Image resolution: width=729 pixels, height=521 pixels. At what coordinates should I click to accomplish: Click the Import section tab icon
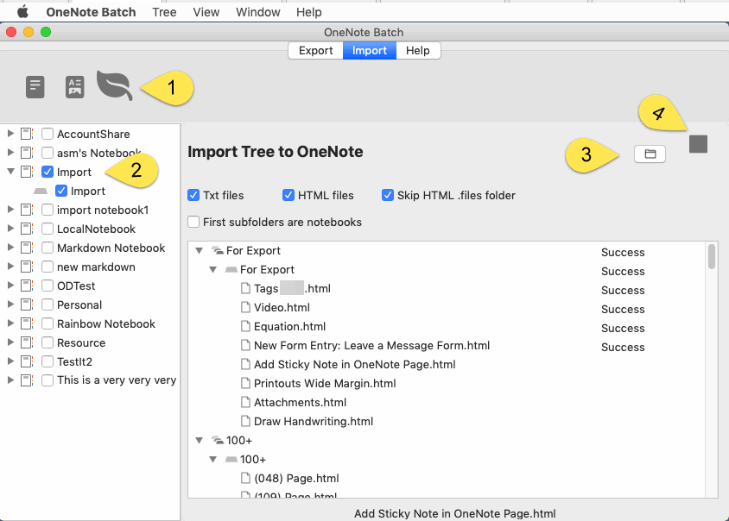(x=41, y=191)
